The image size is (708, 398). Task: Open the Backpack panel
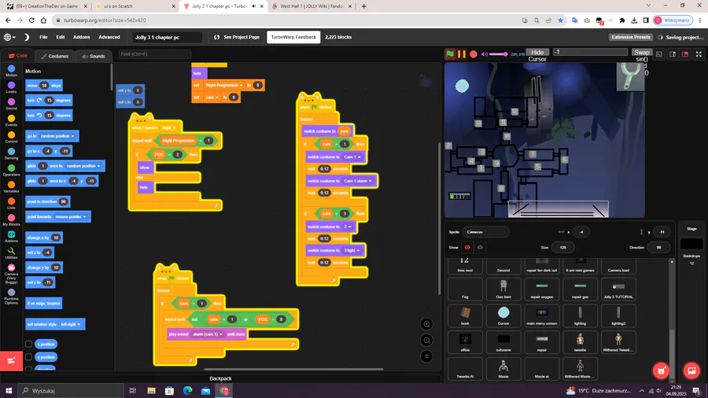tap(220, 378)
